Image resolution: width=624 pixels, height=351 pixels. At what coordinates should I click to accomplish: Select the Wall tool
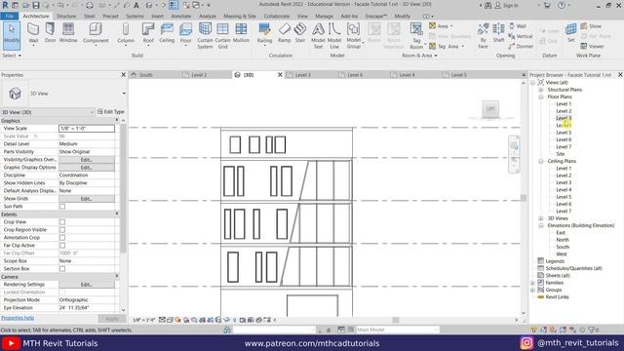[33, 33]
